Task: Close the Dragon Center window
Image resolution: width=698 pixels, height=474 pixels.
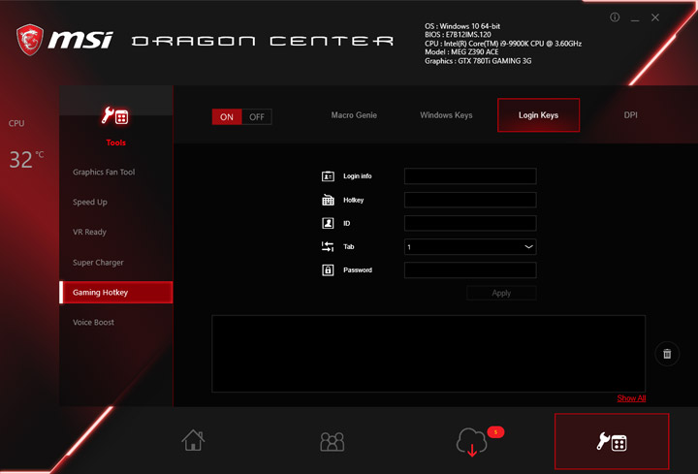Action: 654,17
